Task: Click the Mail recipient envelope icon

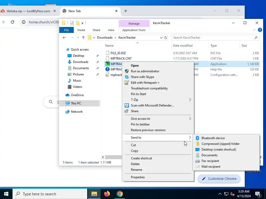Action: point(197,167)
